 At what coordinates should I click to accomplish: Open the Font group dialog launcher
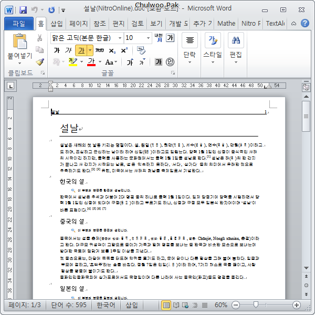pyautogui.click(x=173, y=73)
